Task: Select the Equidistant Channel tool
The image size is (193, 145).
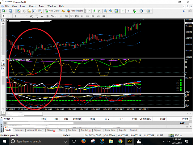Action: coord(31,16)
